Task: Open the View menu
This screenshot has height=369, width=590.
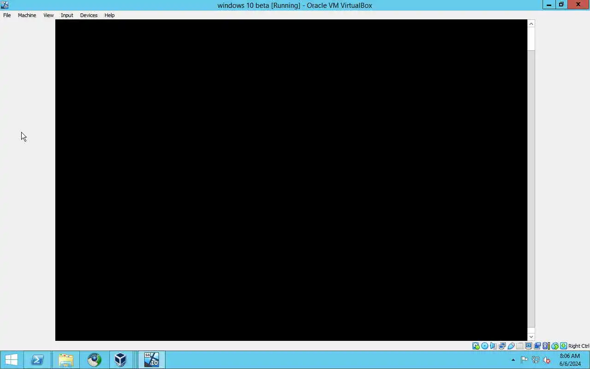Action: (x=48, y=15)
